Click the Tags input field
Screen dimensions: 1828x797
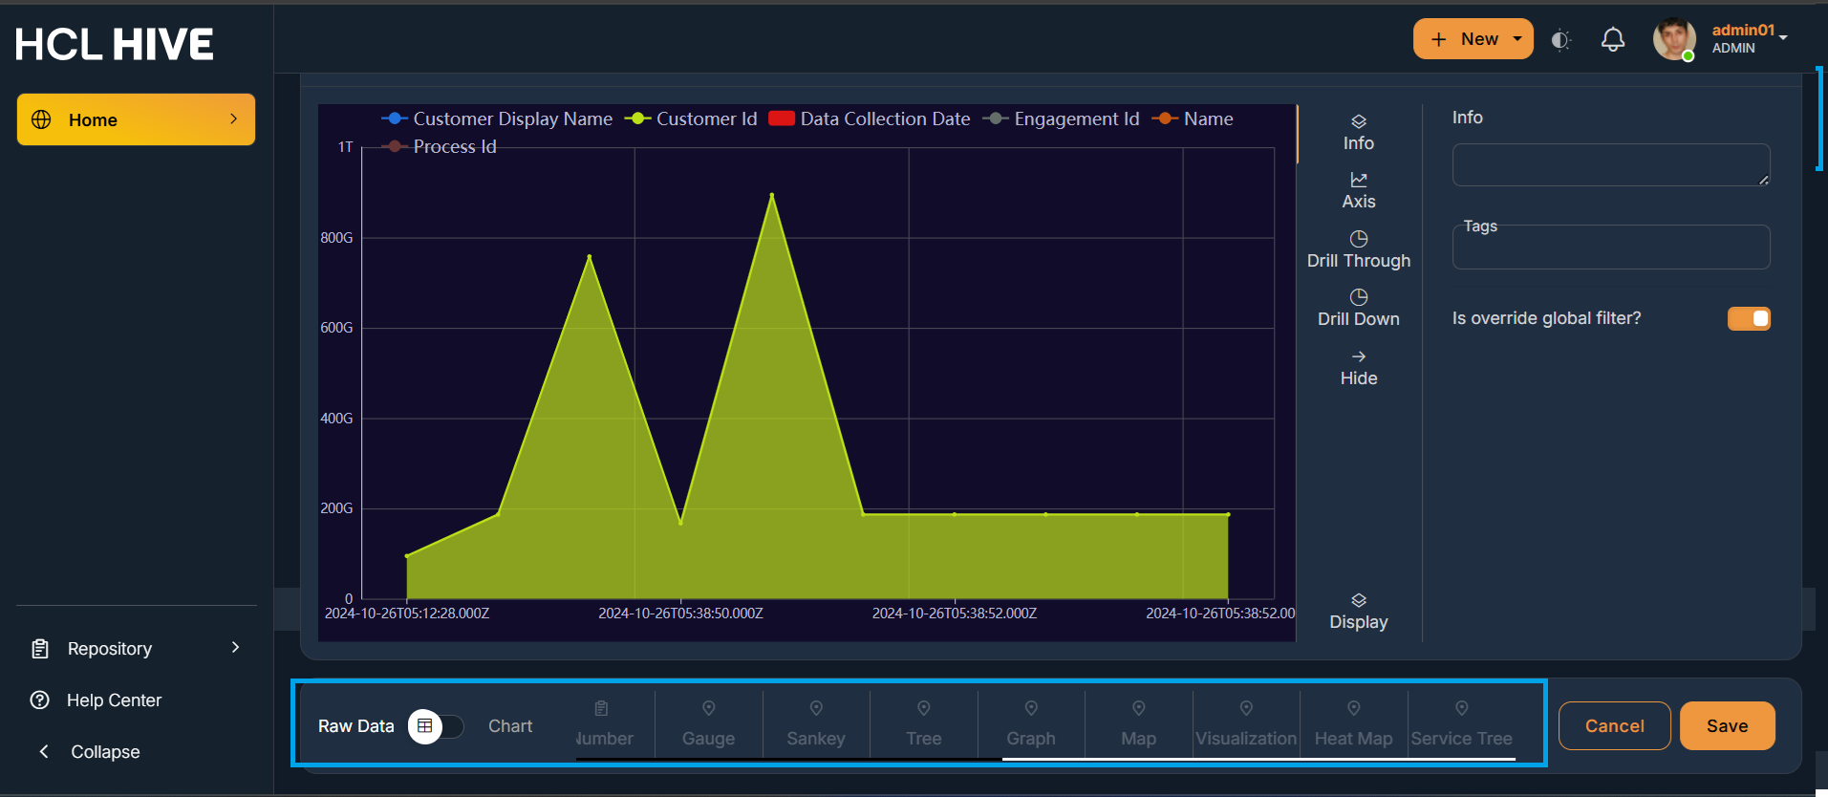(x=1610, y=250)
